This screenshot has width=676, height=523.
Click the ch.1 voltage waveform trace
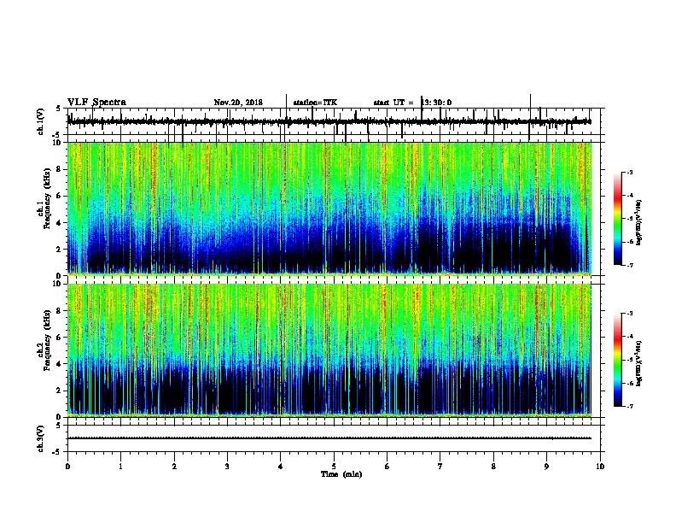tap(329, 122)
